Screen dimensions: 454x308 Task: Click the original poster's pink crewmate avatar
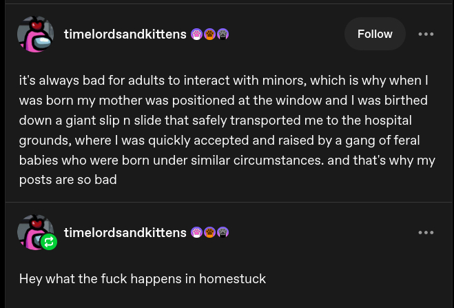click(x=35, y=34)
